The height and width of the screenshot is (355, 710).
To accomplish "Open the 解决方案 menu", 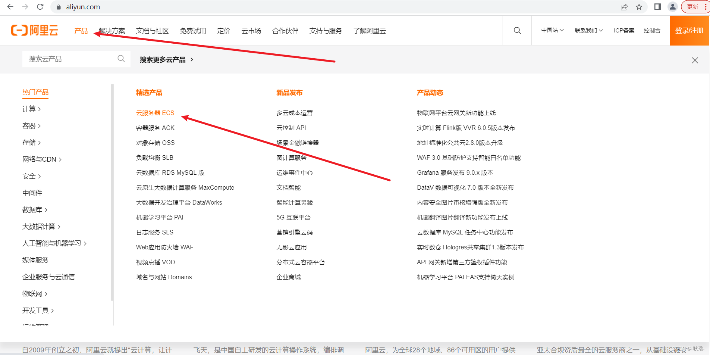I will [112, 31].
